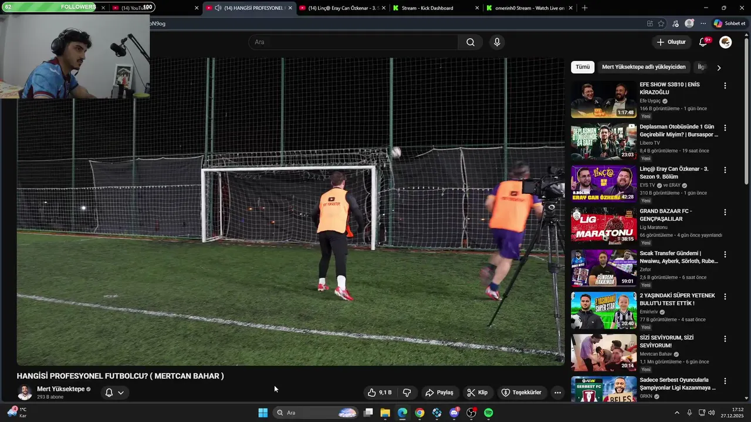The width and height of the screenshot is (751, 422).
Task: Open options for 2 YAŞINDAKİ SÜPER YETENEK video
Action: coord(725,297)
